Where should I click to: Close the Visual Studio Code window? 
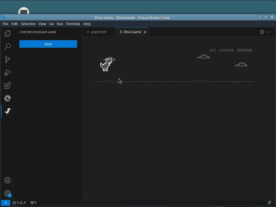(272, 17)
